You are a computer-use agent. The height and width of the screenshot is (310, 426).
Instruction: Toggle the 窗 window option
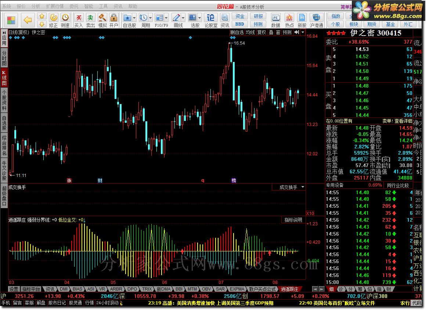click(278, 32)
